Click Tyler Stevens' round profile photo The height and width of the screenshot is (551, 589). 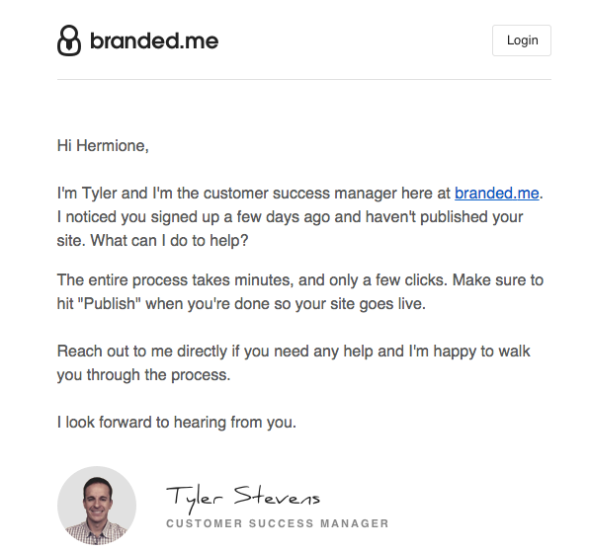coord(97,506)
